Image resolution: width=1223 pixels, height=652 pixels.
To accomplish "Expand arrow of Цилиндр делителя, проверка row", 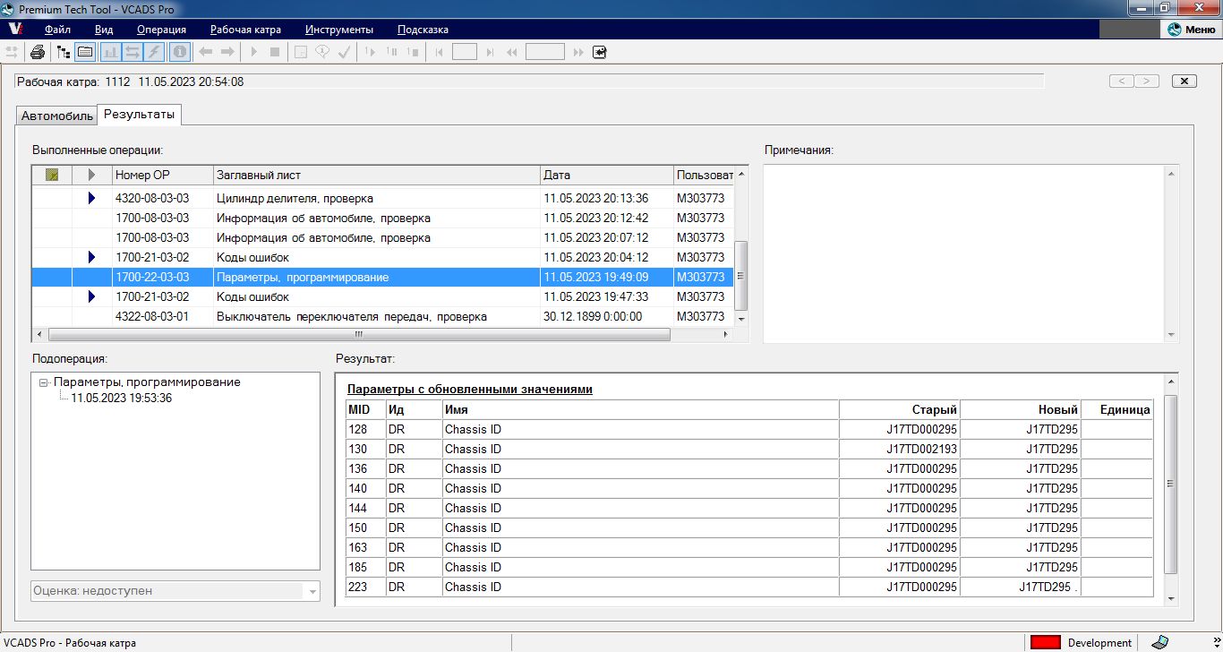I will (91, 198).
